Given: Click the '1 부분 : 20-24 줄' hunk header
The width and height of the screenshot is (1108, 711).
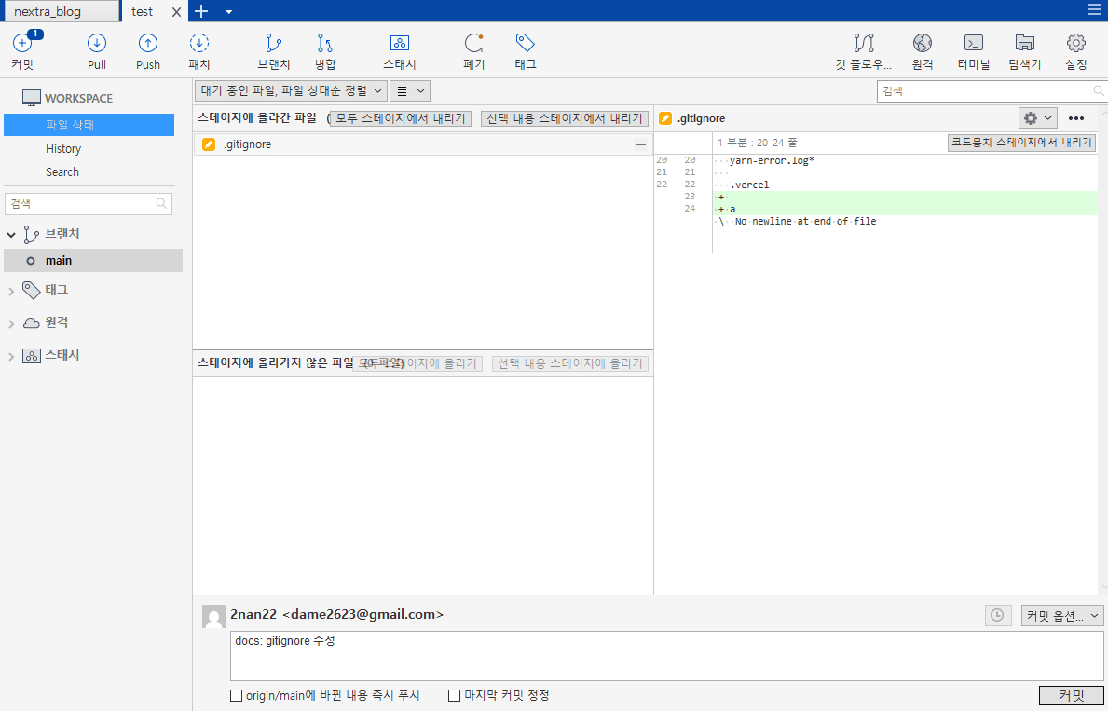Looking at the screenshot, I should pyautogui.click(x=758, y=142).
